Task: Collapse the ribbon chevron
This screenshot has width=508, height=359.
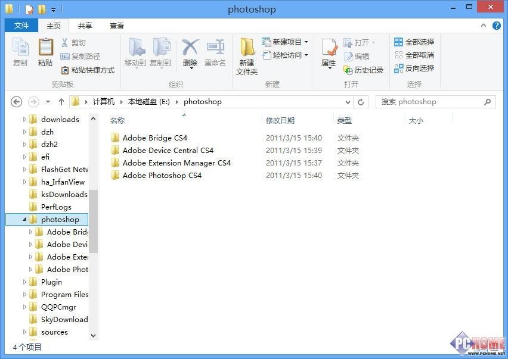Action: click(484, 25)
